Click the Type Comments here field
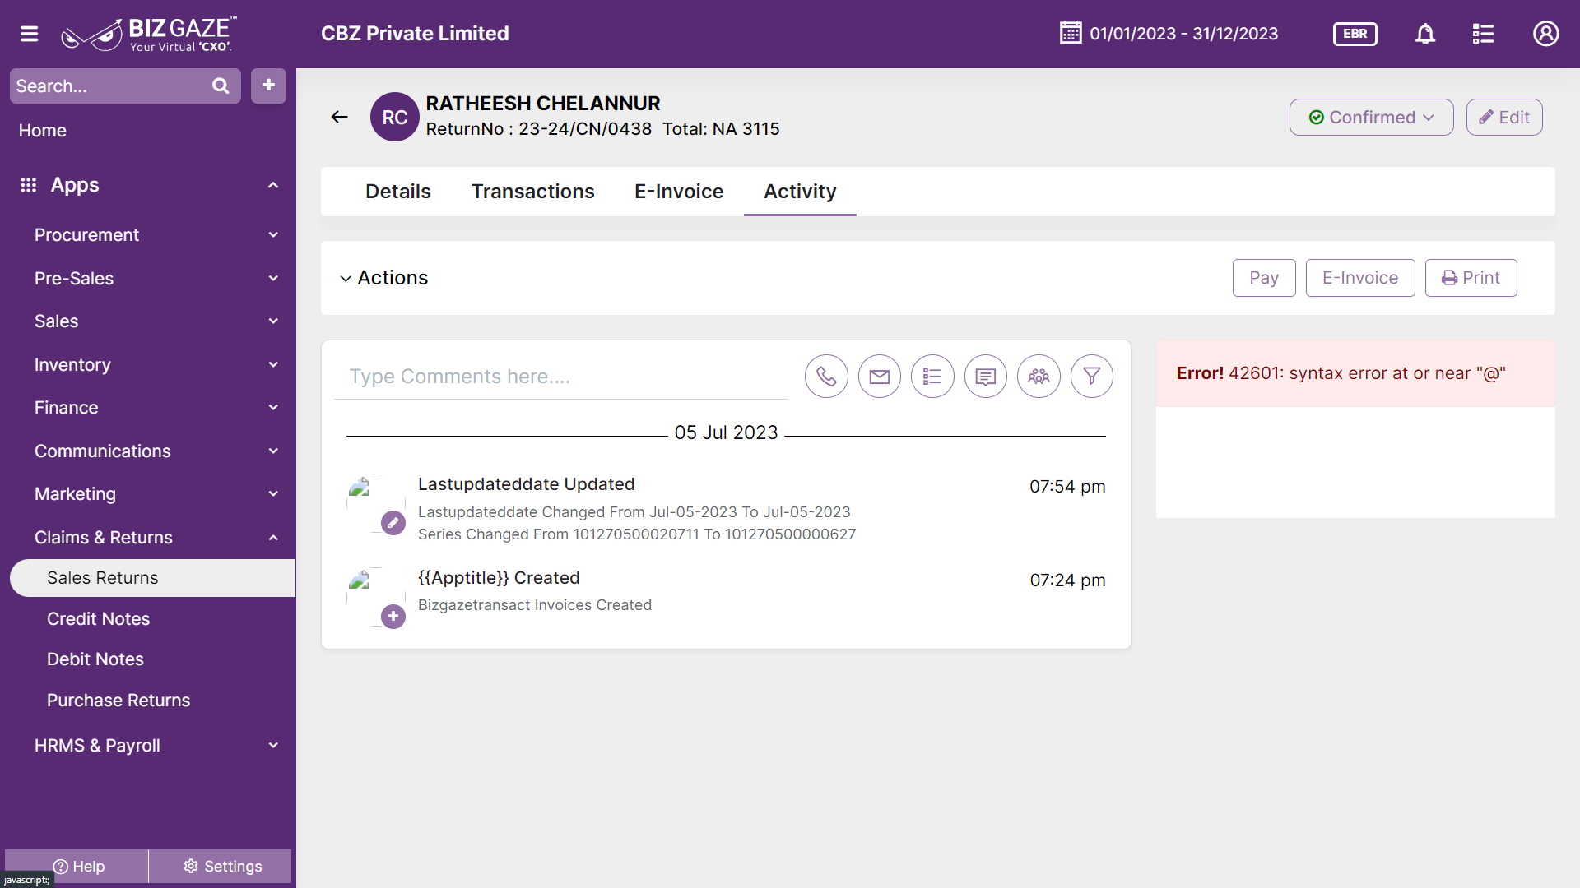Image resolution: width=1580 pixels, height=888 pixels. 560,377
